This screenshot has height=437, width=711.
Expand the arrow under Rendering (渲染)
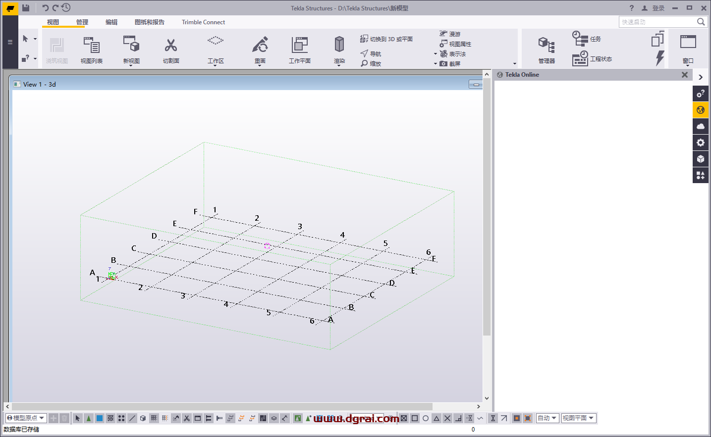click(339, 65)
